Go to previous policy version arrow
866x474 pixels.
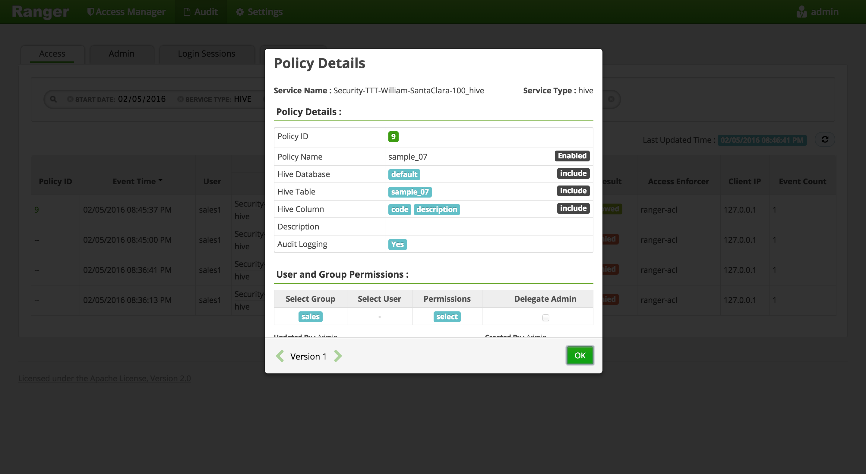[280, 356]
